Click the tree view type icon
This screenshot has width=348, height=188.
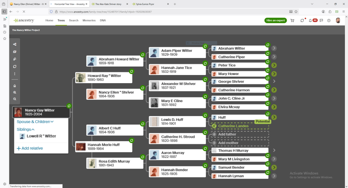click(15, 44)
